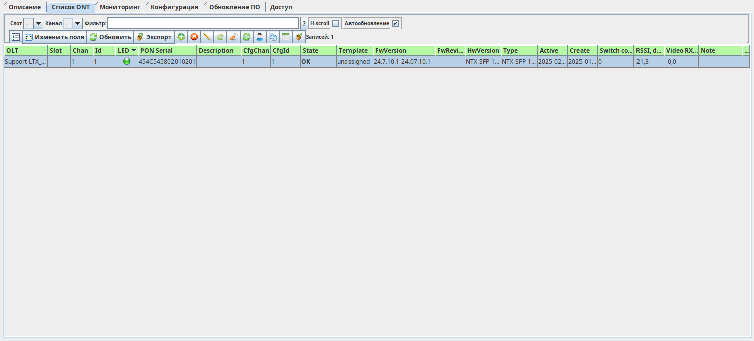
Task: Focus the Фильтр input field
Action: click(203, 23)
